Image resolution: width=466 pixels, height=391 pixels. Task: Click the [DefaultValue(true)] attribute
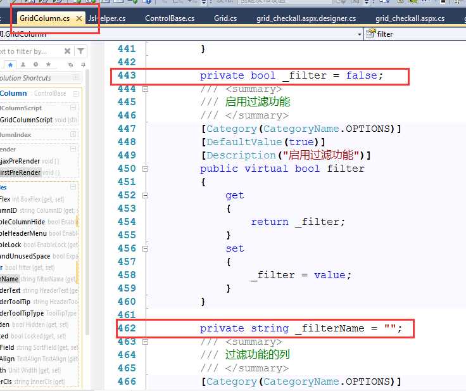[263, 142]
